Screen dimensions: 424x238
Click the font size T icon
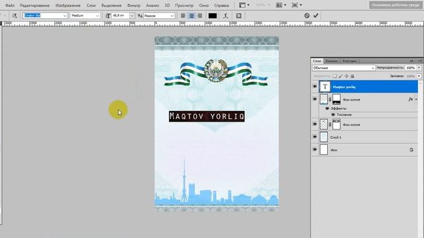(108, 16)
